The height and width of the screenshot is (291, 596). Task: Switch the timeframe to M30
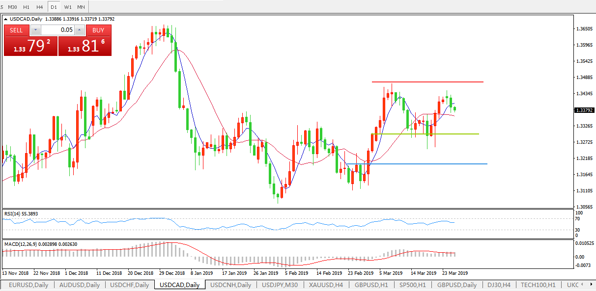pos(12,7)
